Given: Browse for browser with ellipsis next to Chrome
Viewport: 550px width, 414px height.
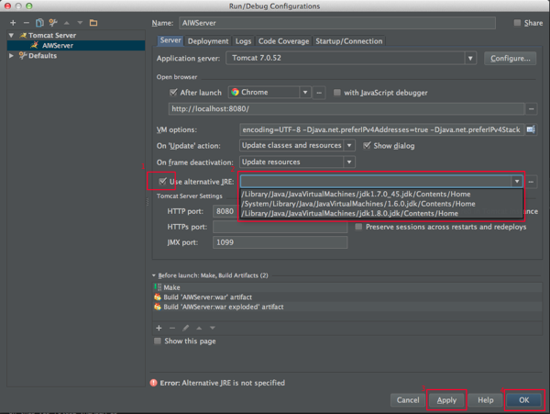Looking at the screenshot, I should 319,93.
